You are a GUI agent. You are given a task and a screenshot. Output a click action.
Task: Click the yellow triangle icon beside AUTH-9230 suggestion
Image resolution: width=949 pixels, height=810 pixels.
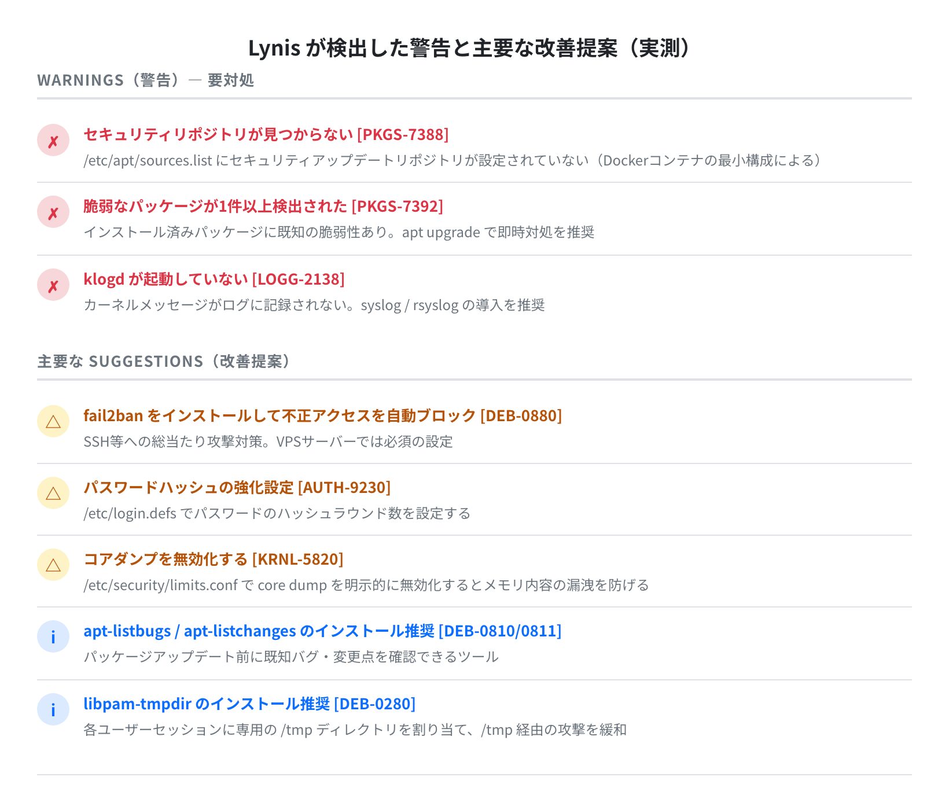click(53, 493)
